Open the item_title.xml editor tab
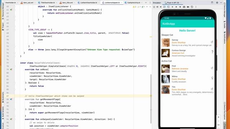Screen dimensions: 230x129 pos(66,3)
